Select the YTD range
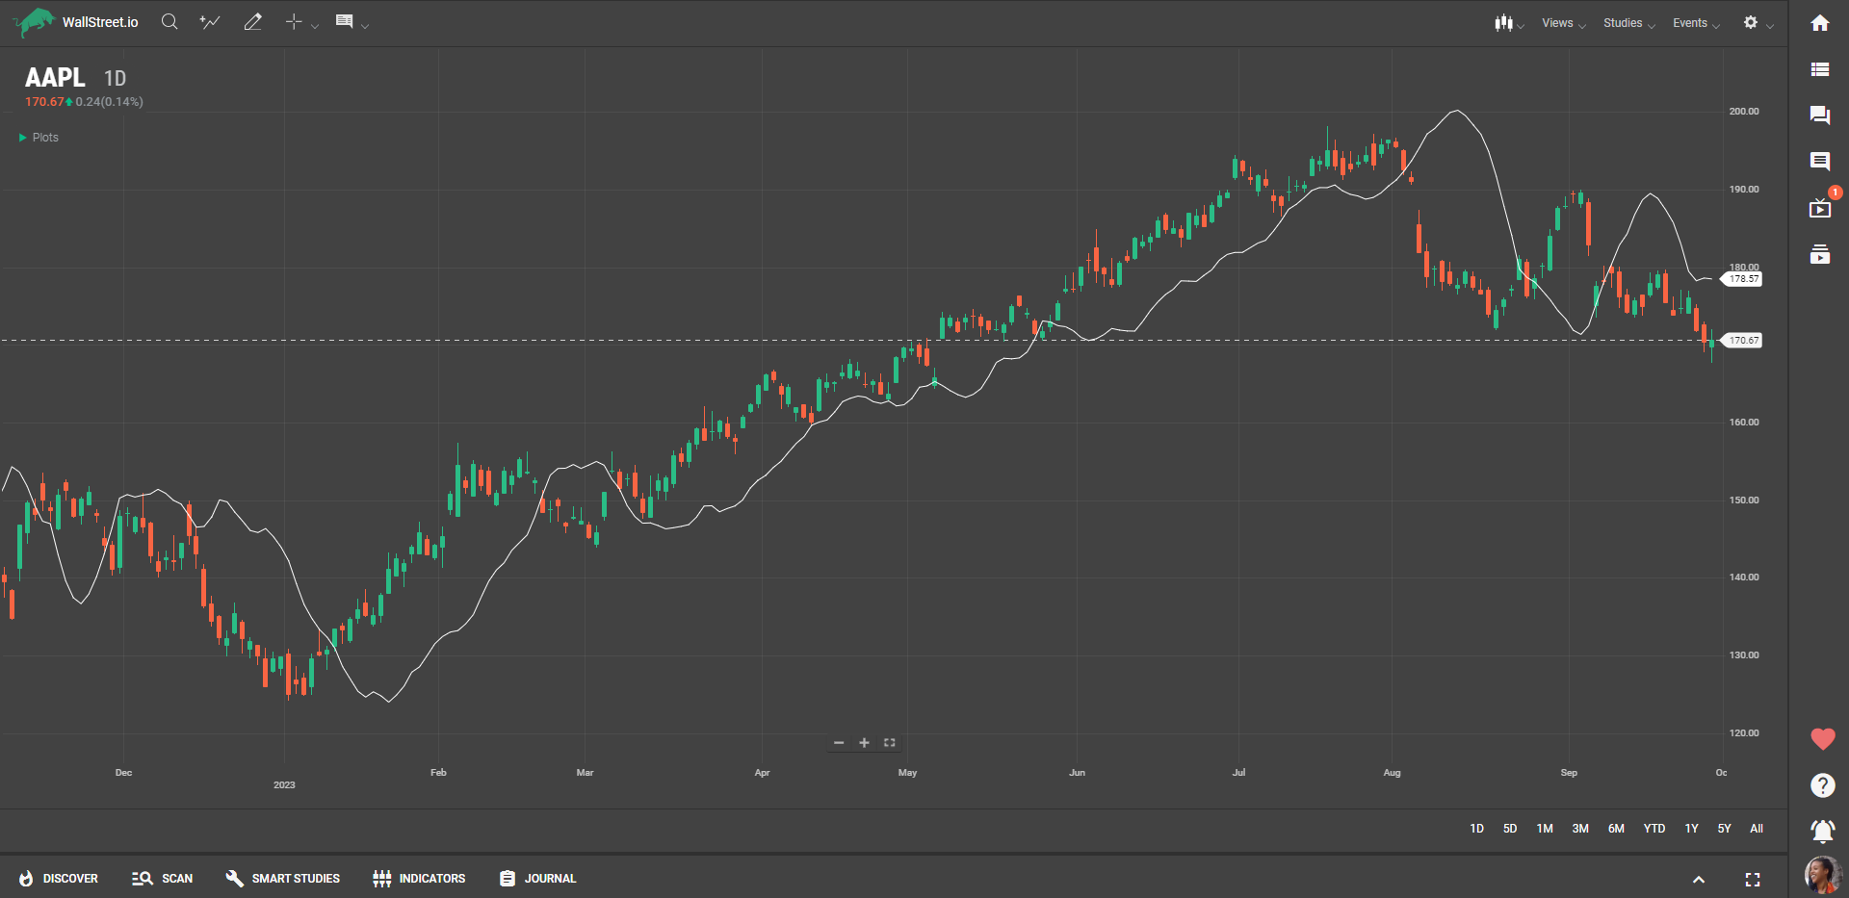Screen dimensions: 1849x898 pyautogui.click(x=1654, y=829)
